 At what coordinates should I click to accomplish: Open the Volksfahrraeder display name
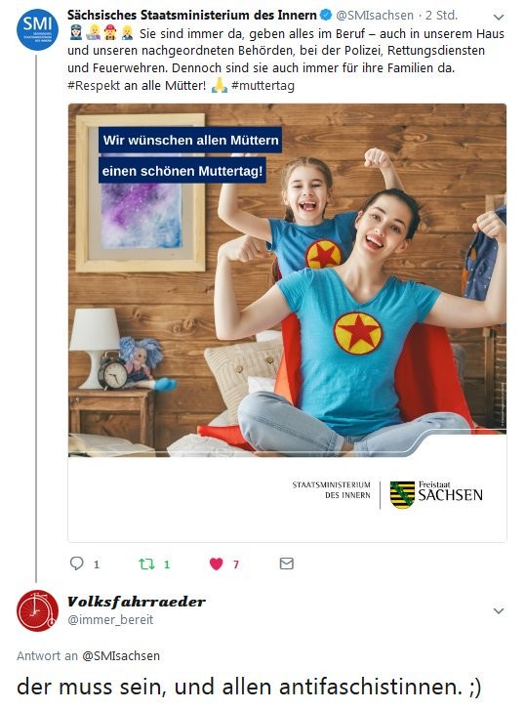(137, 602)
